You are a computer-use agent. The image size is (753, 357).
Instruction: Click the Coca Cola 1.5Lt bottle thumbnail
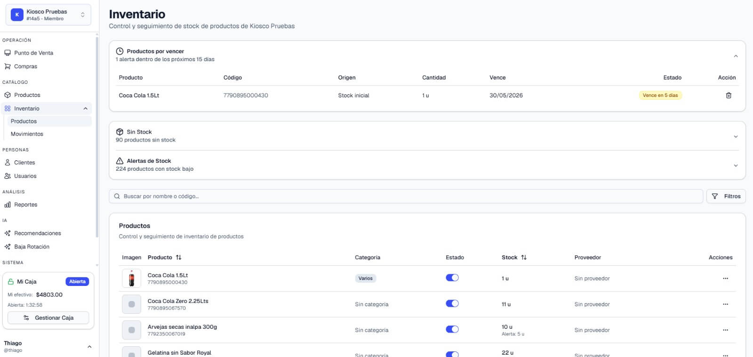[x=131, y=278]
